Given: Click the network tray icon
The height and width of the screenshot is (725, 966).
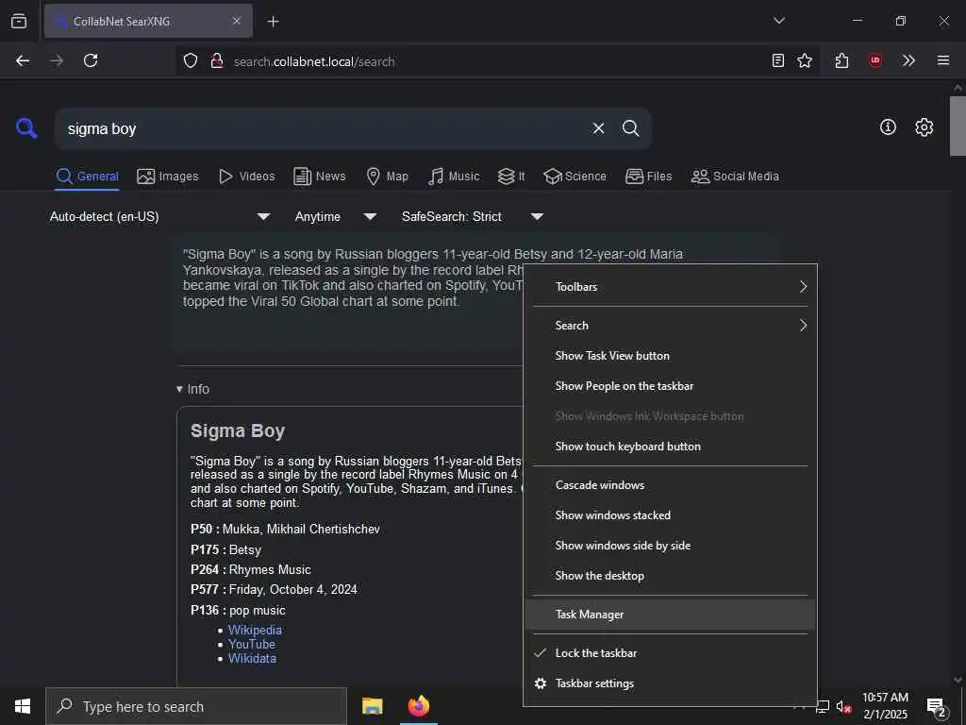Looking at the screenshot, I should click(x=823, y=707).
